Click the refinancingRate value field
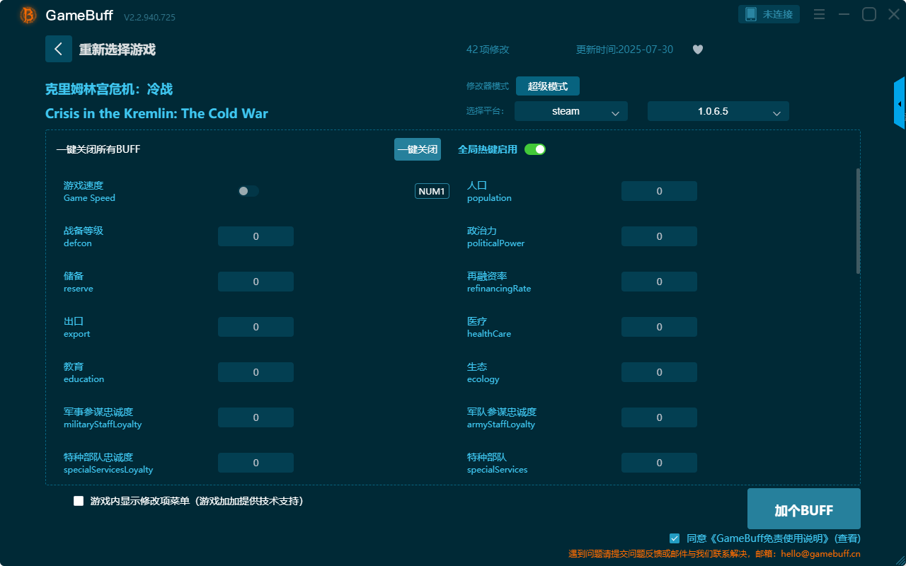This screenshot has height=566, width=906. click(659, 282)
